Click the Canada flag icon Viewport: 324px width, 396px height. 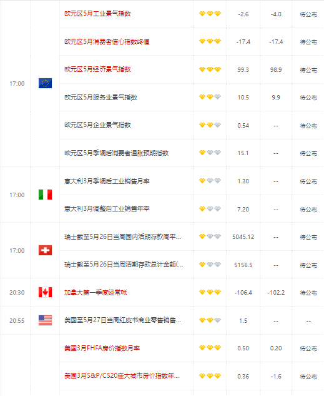pyautogui.click(x=45, y=292)
